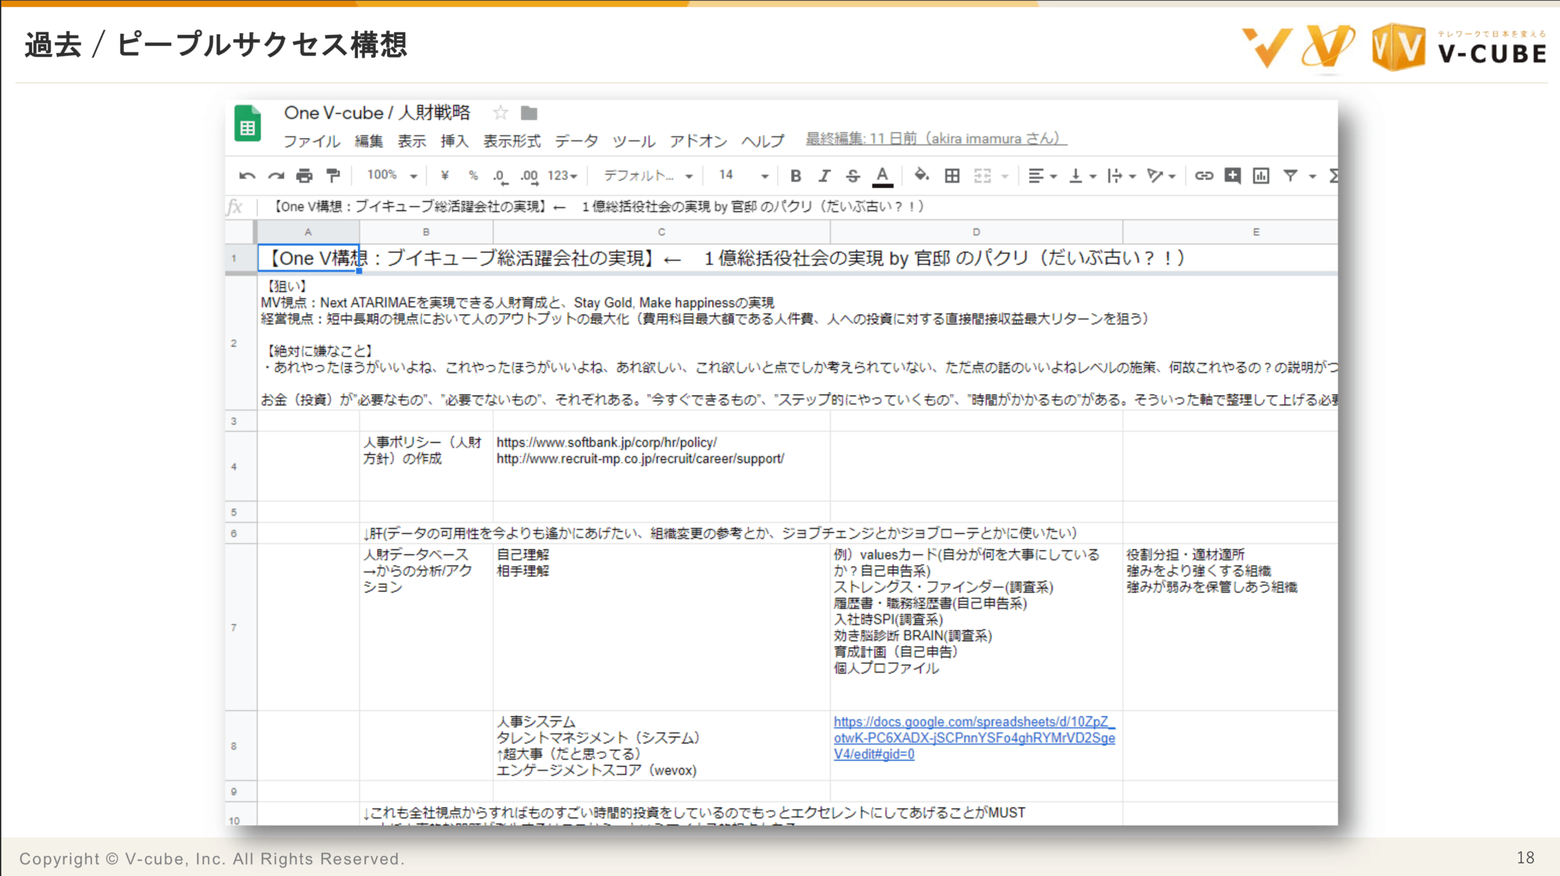The height and width of the screenshot is (876, 1560).
Task: Click the undo arrow icon
Action: [247, 175]
